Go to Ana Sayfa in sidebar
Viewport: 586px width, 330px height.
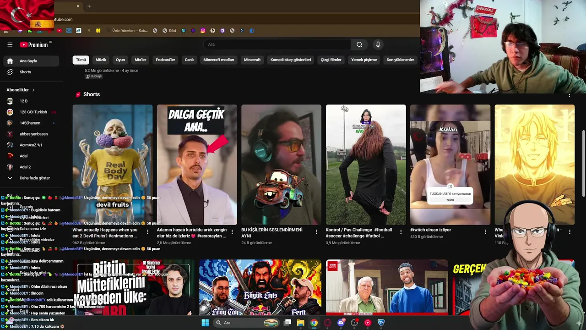pos(31,61)
